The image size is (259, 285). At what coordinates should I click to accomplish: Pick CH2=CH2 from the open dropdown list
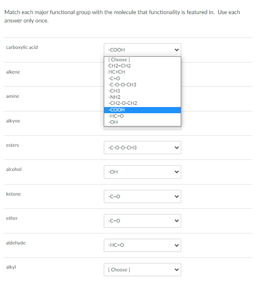(142, 66)
